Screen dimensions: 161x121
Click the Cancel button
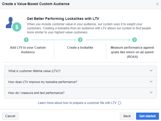(10, 116)
